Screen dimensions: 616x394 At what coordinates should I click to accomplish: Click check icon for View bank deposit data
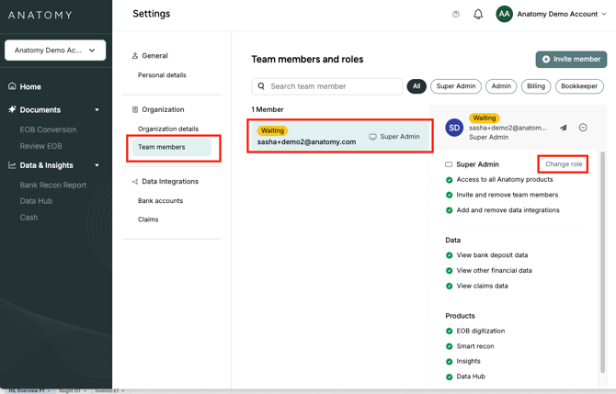click(x=449, y=255)
